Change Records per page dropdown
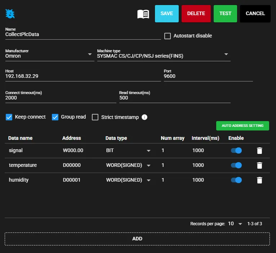This screenshot has height=253, width=276. click(235, 224)
